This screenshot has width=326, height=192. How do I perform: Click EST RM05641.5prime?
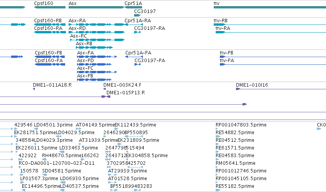point(236,164)
